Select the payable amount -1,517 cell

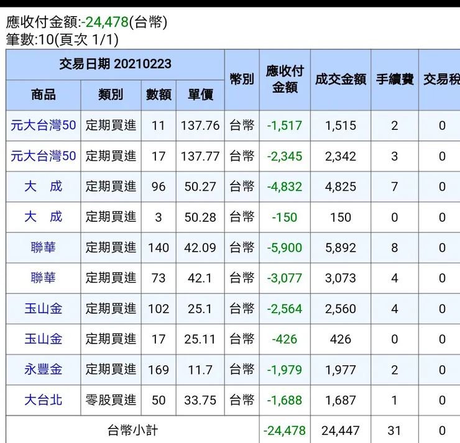(285, 126)
